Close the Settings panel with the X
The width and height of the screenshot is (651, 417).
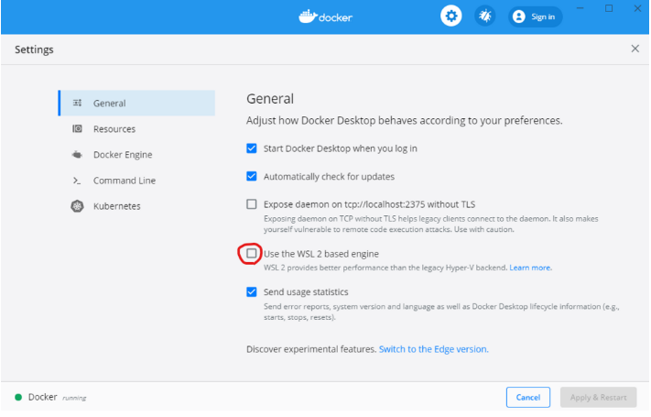[635, 49]
